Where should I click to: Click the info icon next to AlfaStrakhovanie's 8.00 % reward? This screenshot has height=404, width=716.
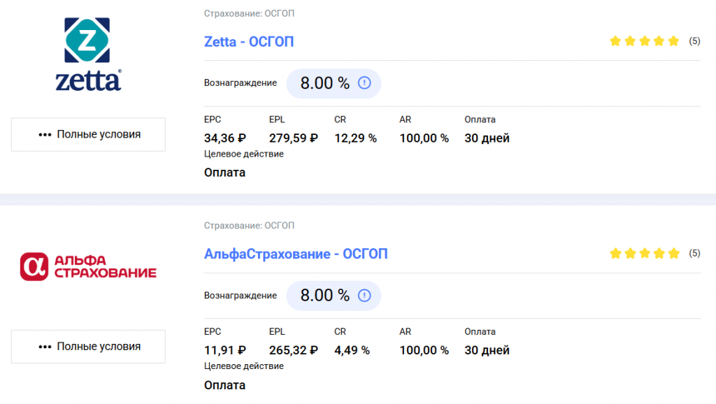364,296
